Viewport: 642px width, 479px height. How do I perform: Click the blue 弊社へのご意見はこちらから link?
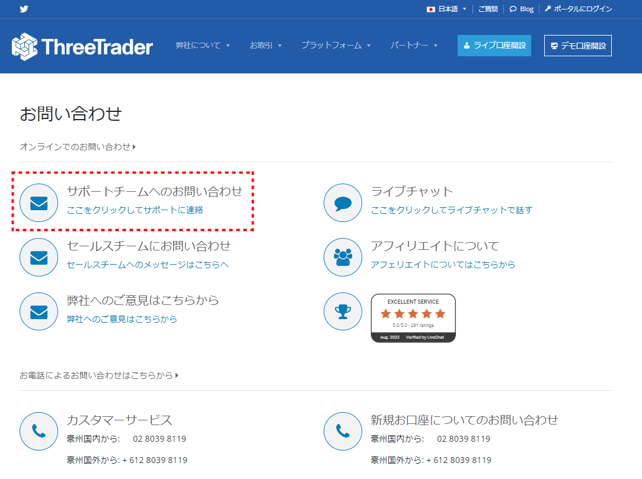click(x=122, y=319)
